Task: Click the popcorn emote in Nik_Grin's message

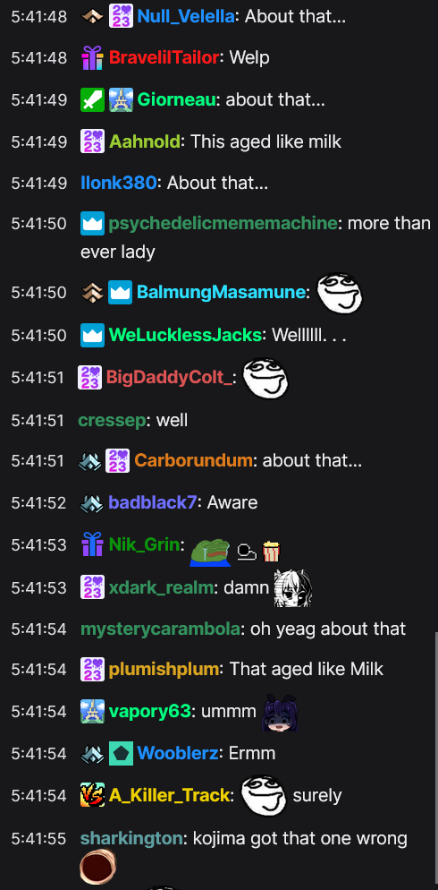Action: click(x=271, y=552)
